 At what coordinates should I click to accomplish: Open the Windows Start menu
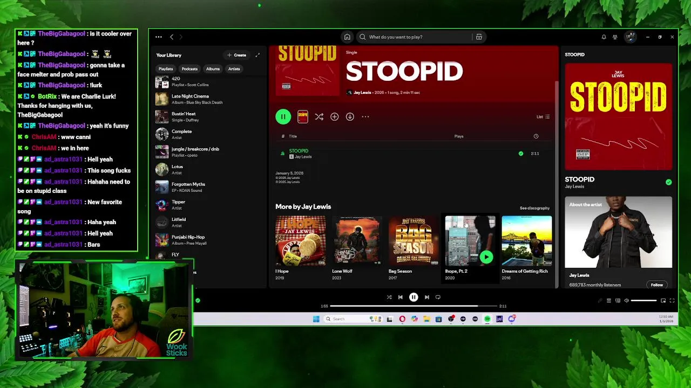pyautogui.click(x=316, y=319)
